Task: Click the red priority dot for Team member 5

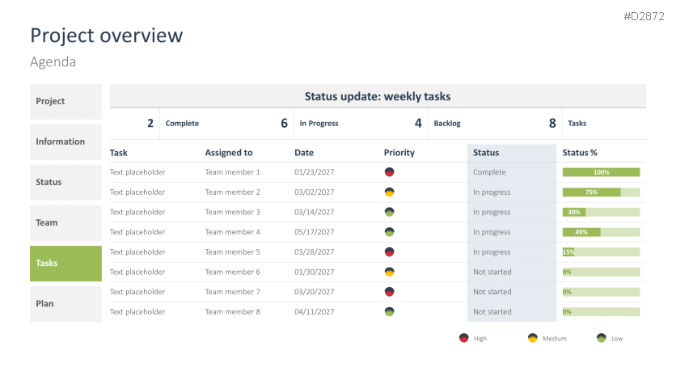Action: [390, 252]
